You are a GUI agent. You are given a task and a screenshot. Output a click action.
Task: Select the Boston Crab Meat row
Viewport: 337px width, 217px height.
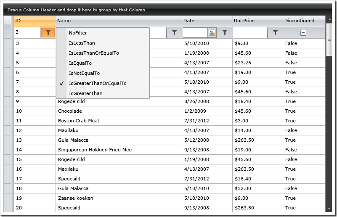[x=79, y=121]
